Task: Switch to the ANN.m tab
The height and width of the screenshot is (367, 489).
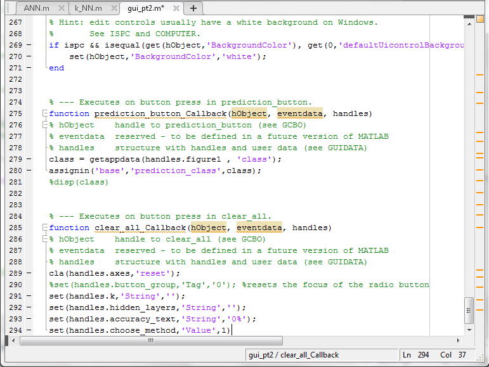Action: pyautogui.click(x=37, y=8)
